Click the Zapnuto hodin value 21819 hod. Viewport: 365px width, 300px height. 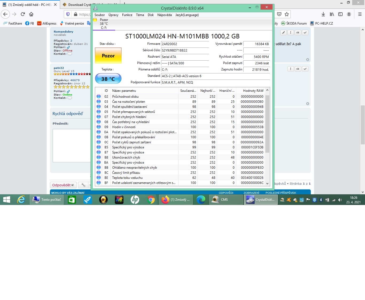click(257, 70)
